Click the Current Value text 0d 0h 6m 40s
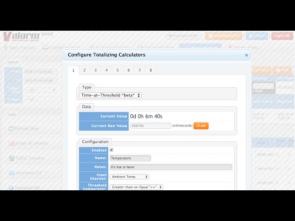 (x=146, y=116)
